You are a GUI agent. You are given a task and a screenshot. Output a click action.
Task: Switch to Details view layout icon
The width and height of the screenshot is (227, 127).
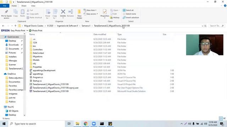tap(221, 119)
